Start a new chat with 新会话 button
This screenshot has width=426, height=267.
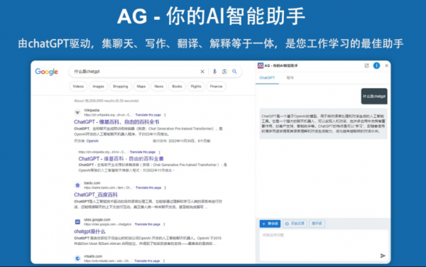pyautogui.click(x=270, y=224)
